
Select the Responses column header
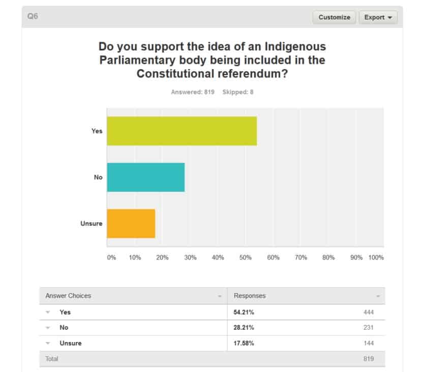250,296
